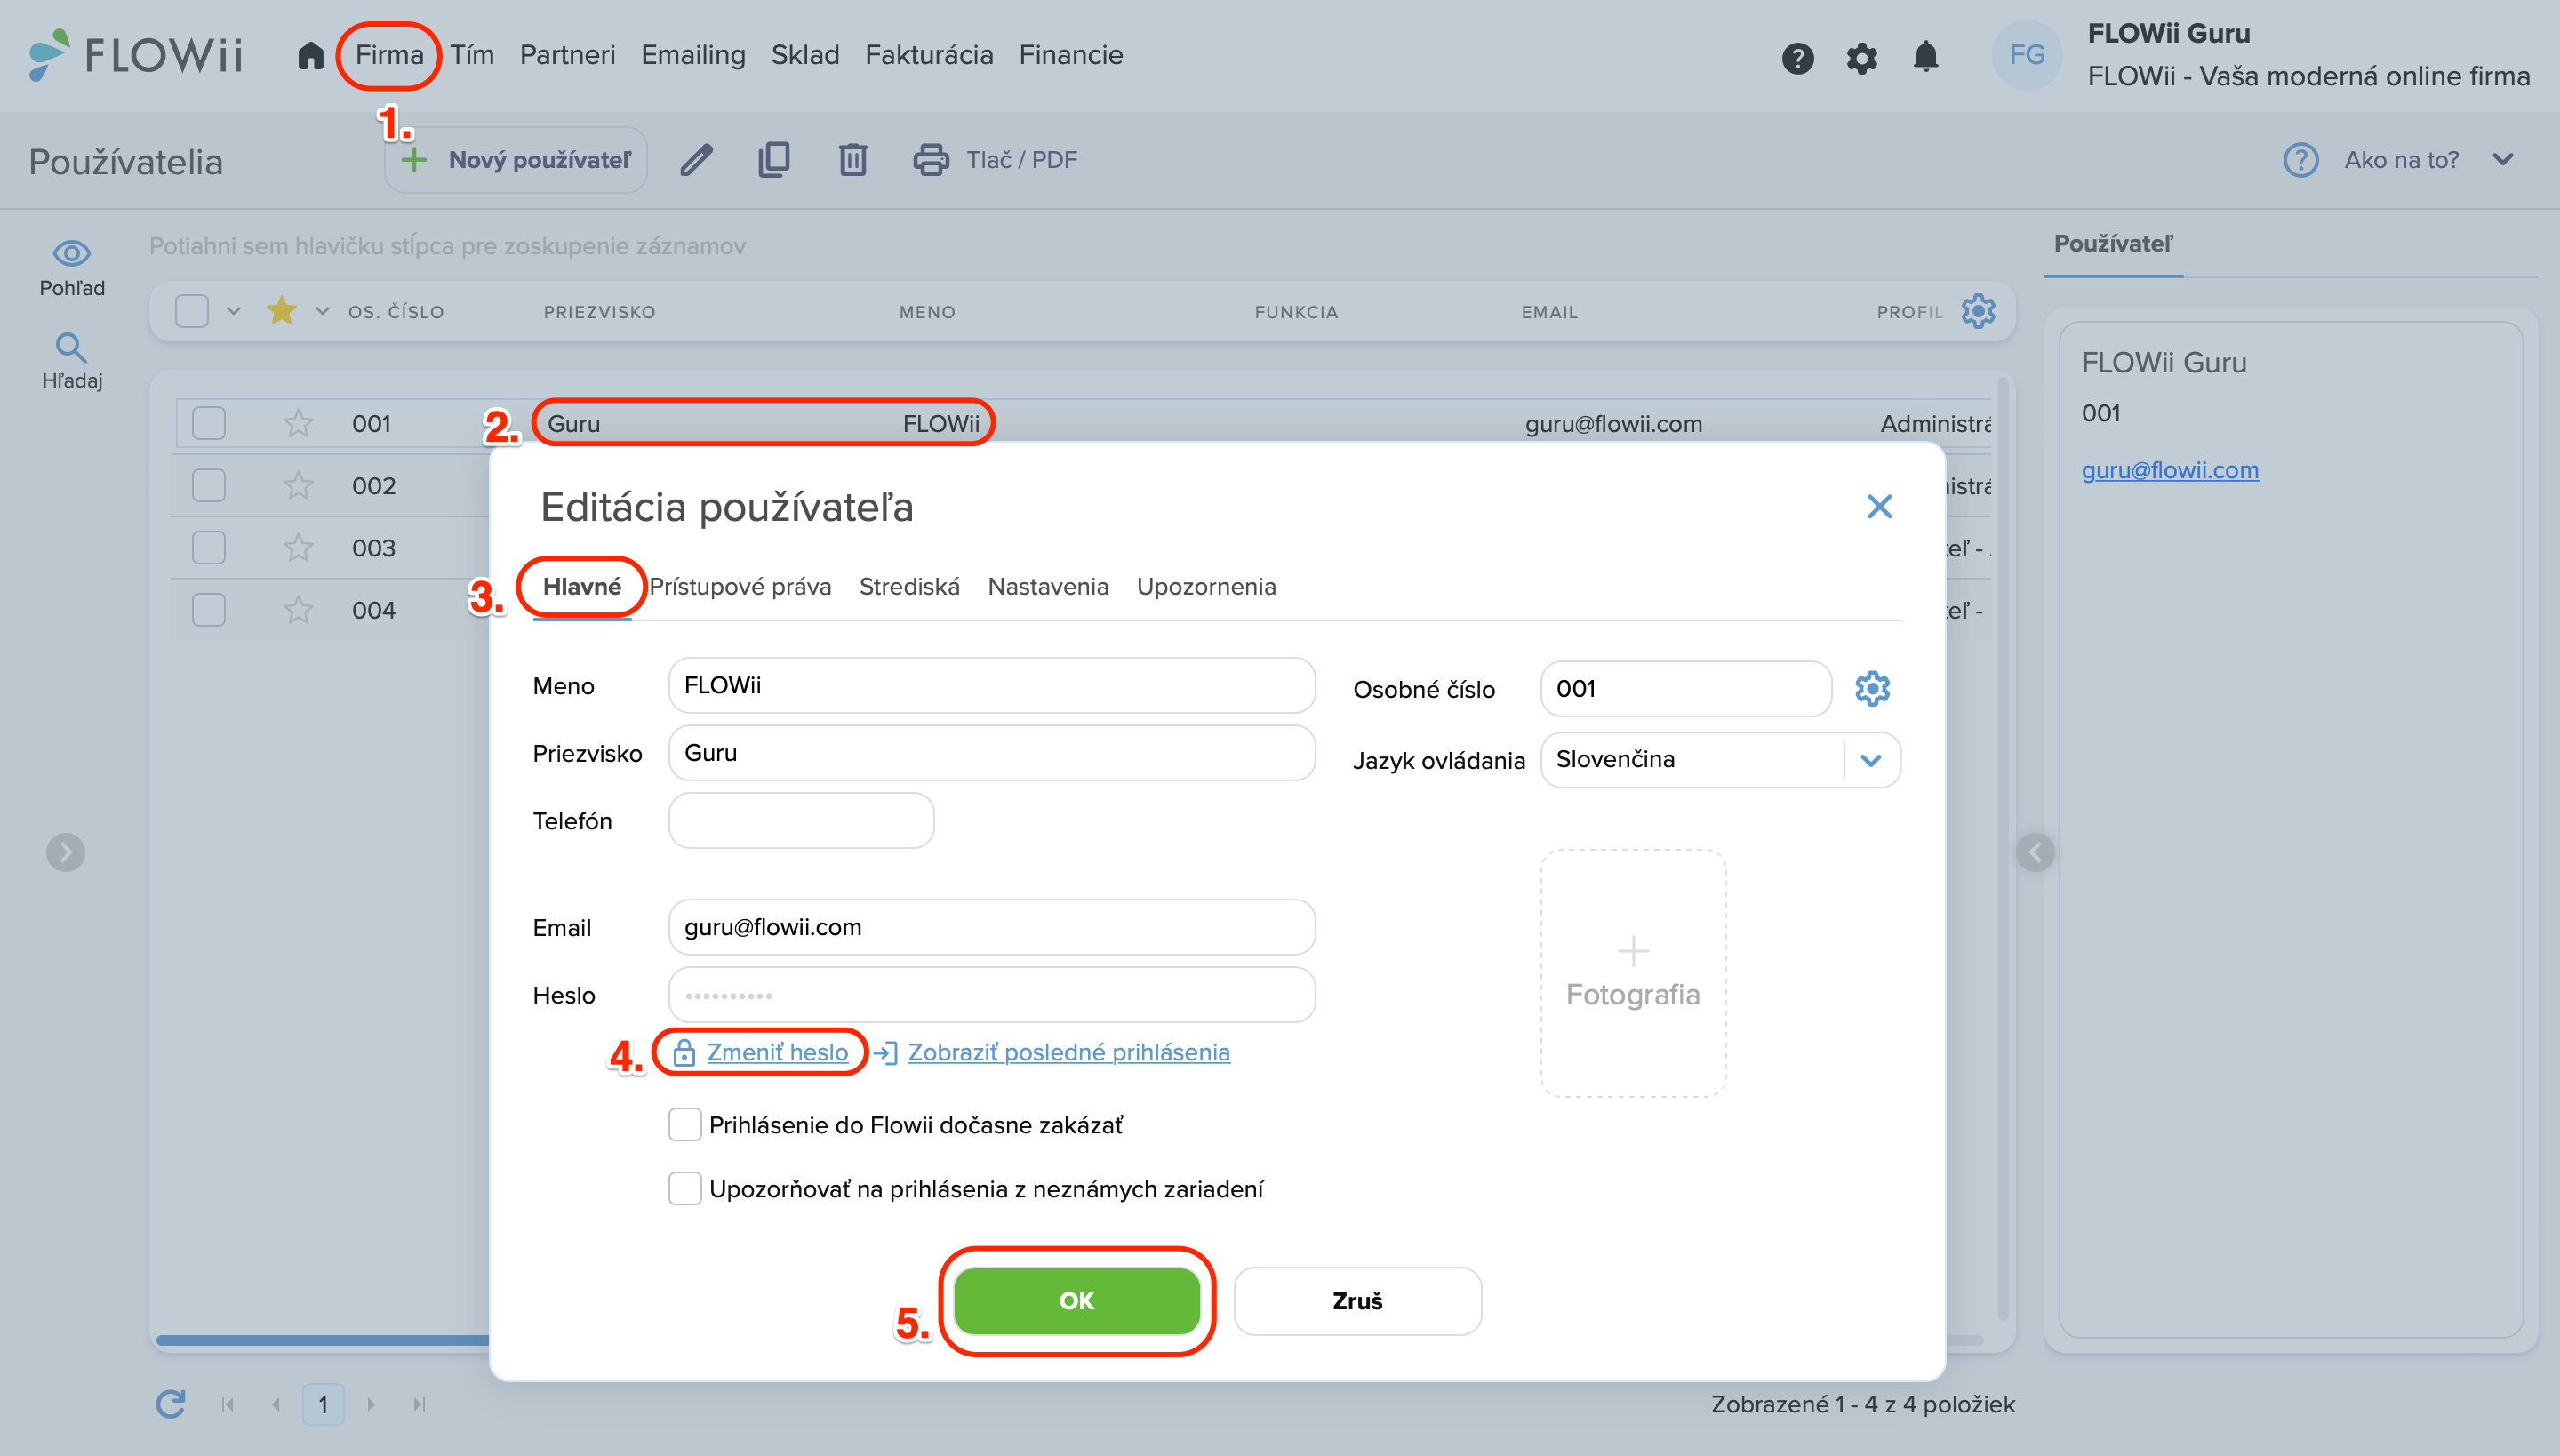The image size is (2560, 1456).
Task: Open settings gear in top bar
Action: click(x=1861, y=58)
